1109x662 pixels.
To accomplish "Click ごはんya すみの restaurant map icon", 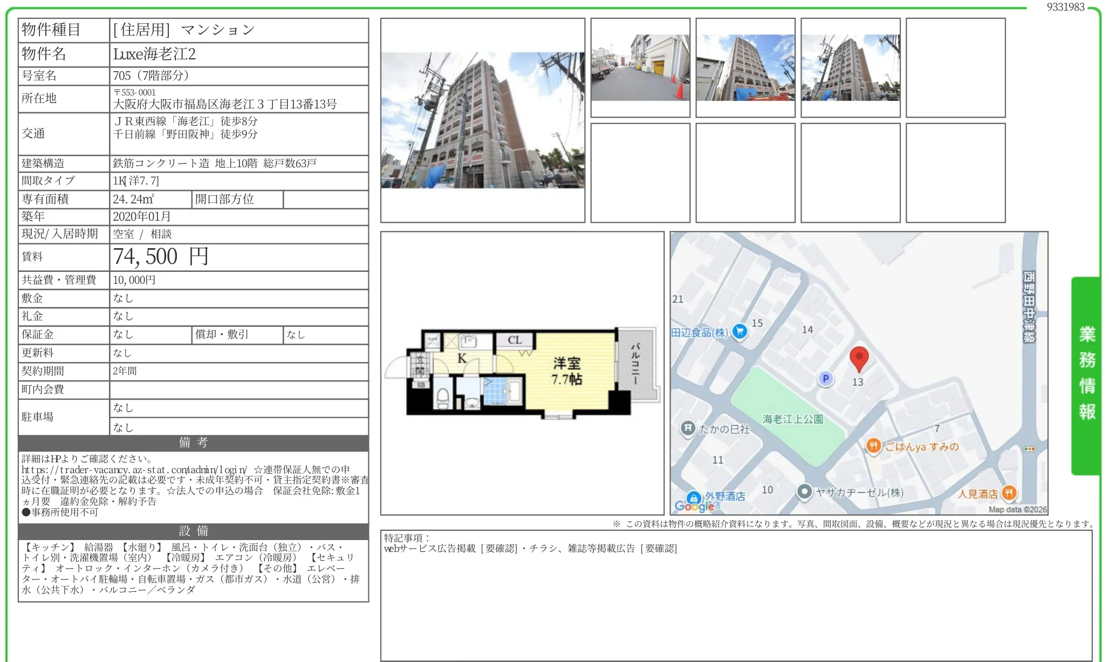I will pyautogui.click(x=873, y=446).
